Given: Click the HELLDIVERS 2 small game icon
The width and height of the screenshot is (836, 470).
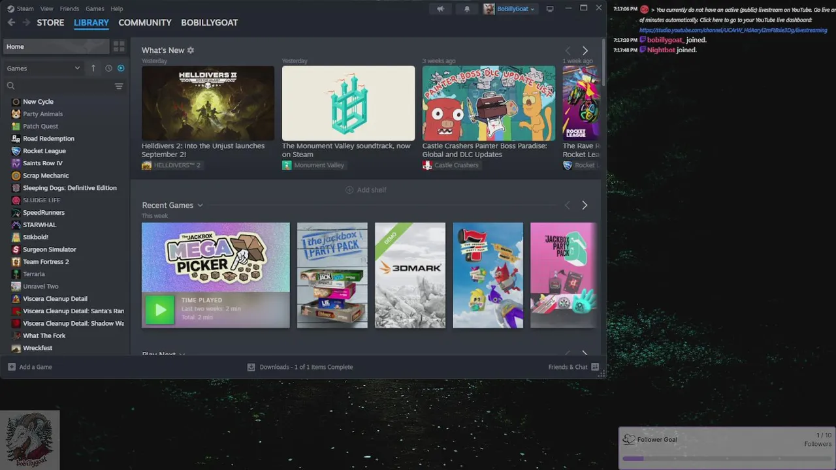Looking at the screenshot, I should click(146, 165).
